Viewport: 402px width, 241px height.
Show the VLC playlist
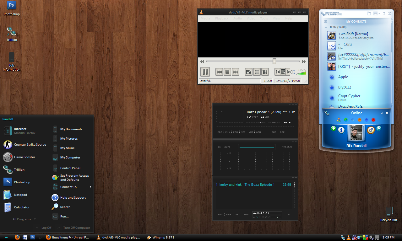point(257,72)
